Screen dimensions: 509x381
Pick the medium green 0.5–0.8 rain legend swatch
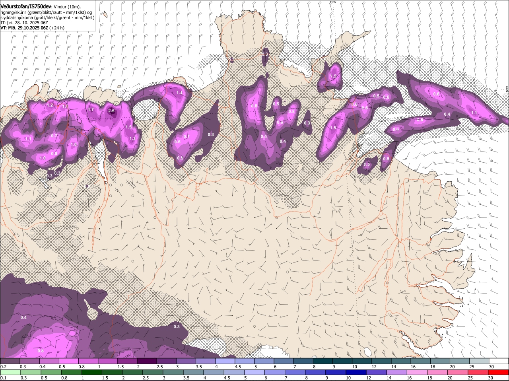(52, 372)
